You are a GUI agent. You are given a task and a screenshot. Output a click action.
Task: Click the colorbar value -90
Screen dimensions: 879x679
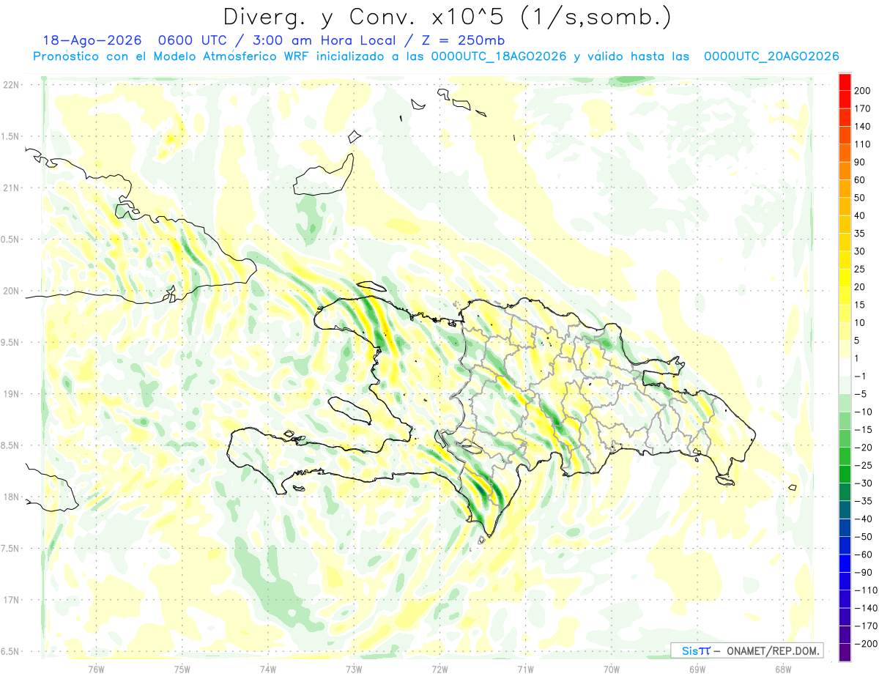click(x=865, y=572)
